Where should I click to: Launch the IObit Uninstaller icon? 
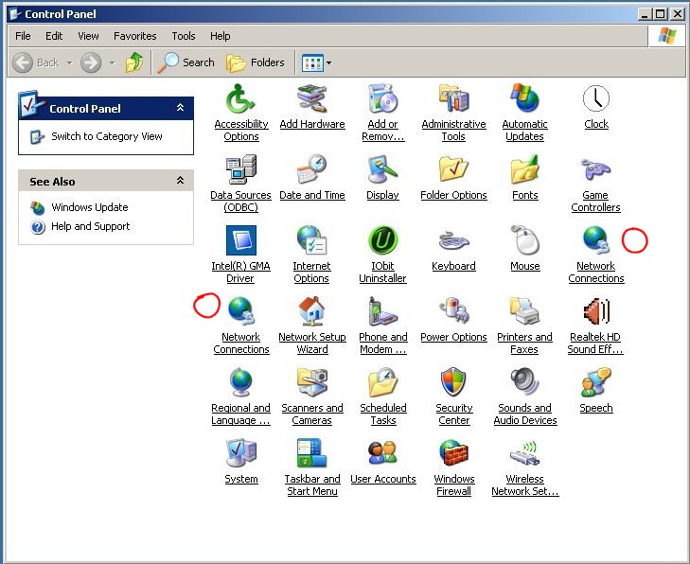382,241
